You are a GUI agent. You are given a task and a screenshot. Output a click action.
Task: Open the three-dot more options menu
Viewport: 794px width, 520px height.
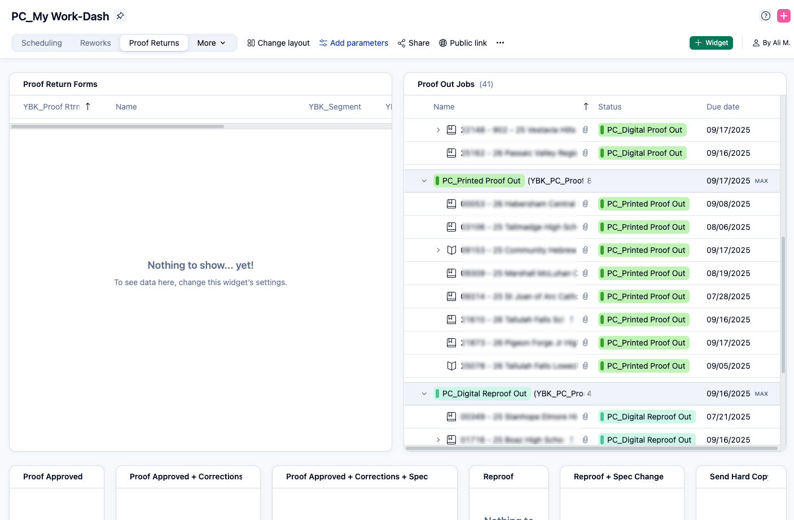500,43
